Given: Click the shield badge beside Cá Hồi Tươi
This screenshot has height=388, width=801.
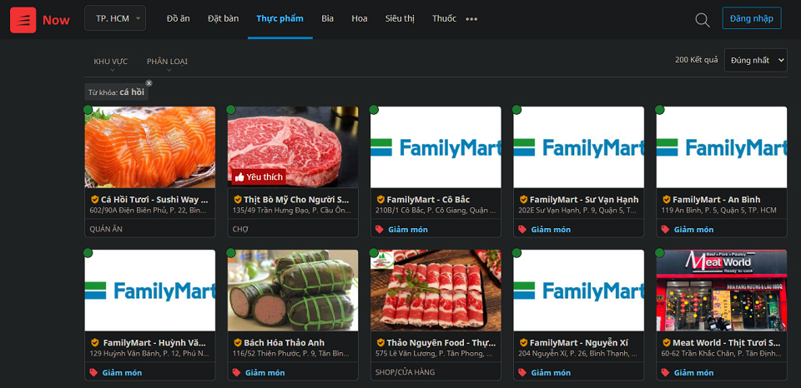Looking at the screenshot, I should (94, 199).
